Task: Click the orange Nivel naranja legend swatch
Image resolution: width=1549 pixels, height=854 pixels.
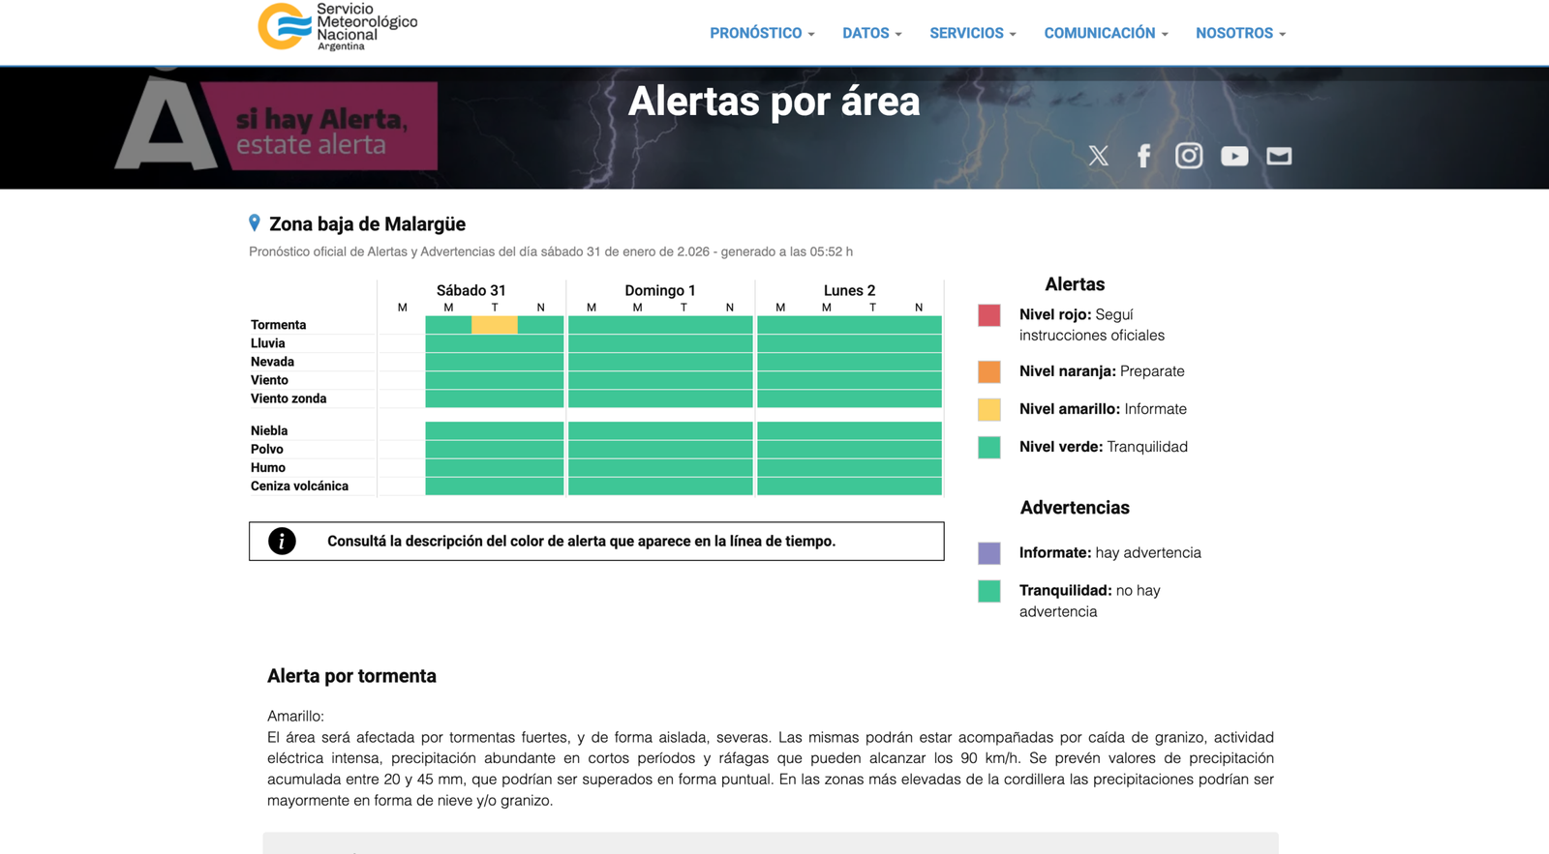Action: click(988, 371)
